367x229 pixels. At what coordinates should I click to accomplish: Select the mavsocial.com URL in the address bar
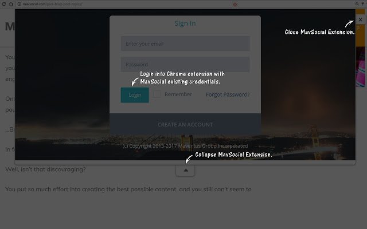tap(52, 4)
